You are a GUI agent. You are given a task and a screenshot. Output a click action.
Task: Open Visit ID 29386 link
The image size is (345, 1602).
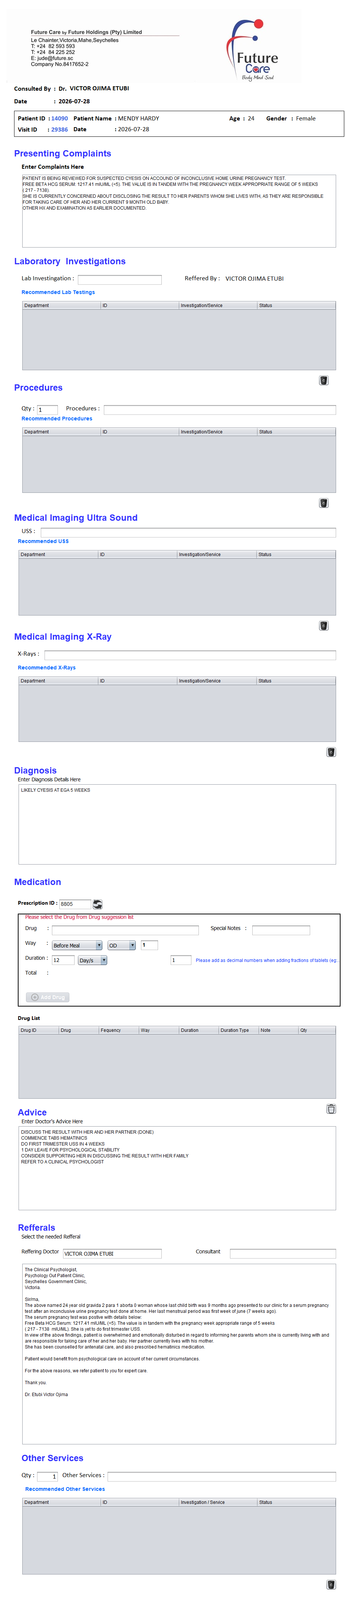(60, 129)
